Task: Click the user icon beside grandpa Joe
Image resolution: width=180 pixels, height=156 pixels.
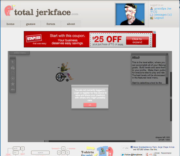Action: [152, 8]
